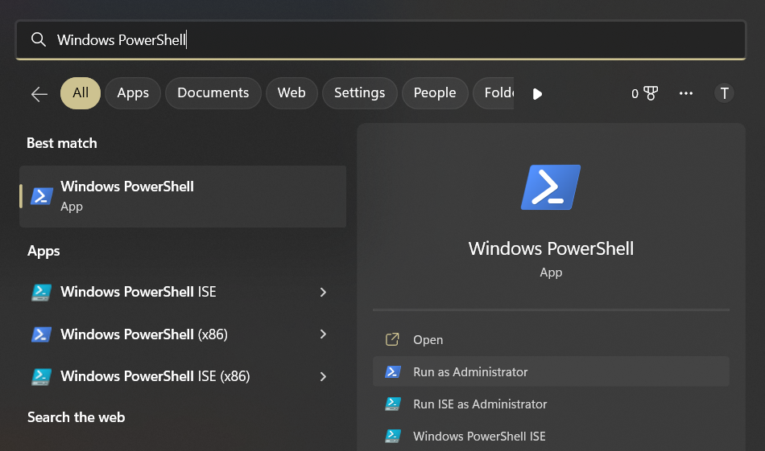Screen dimensions: 765x451
Task: Open the three-dots more options menu
Action: (x=686, y=93)
